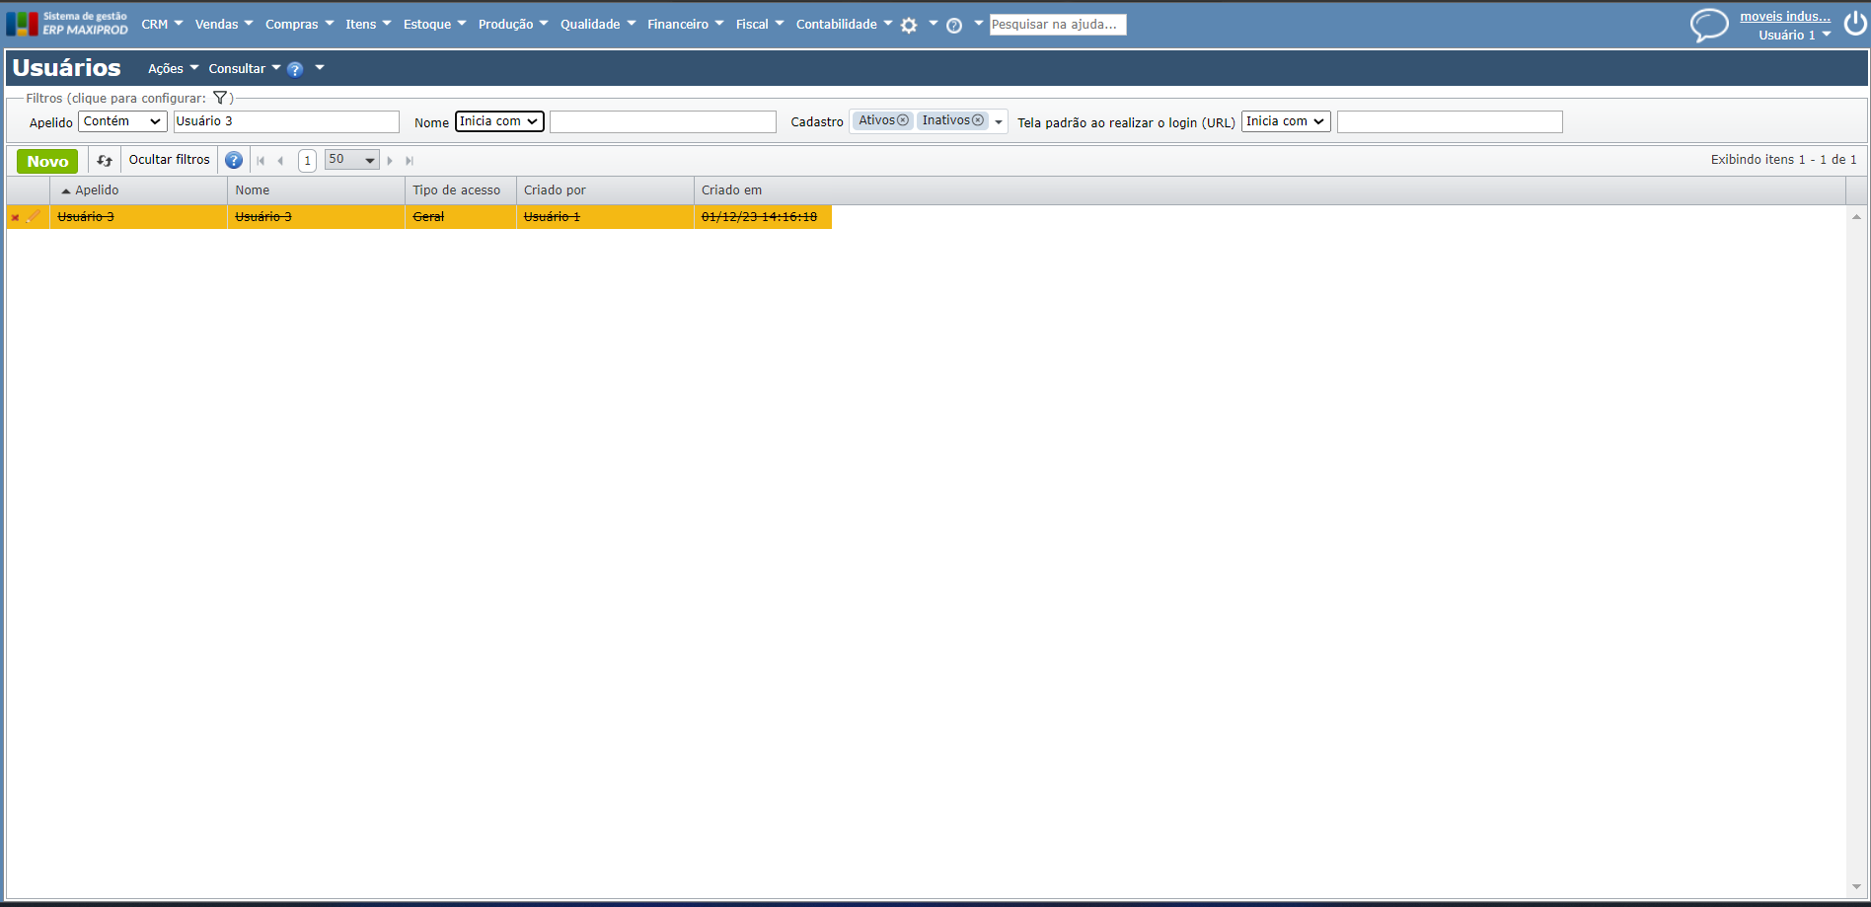Click the Apelido filter text field

pos(287,121)
